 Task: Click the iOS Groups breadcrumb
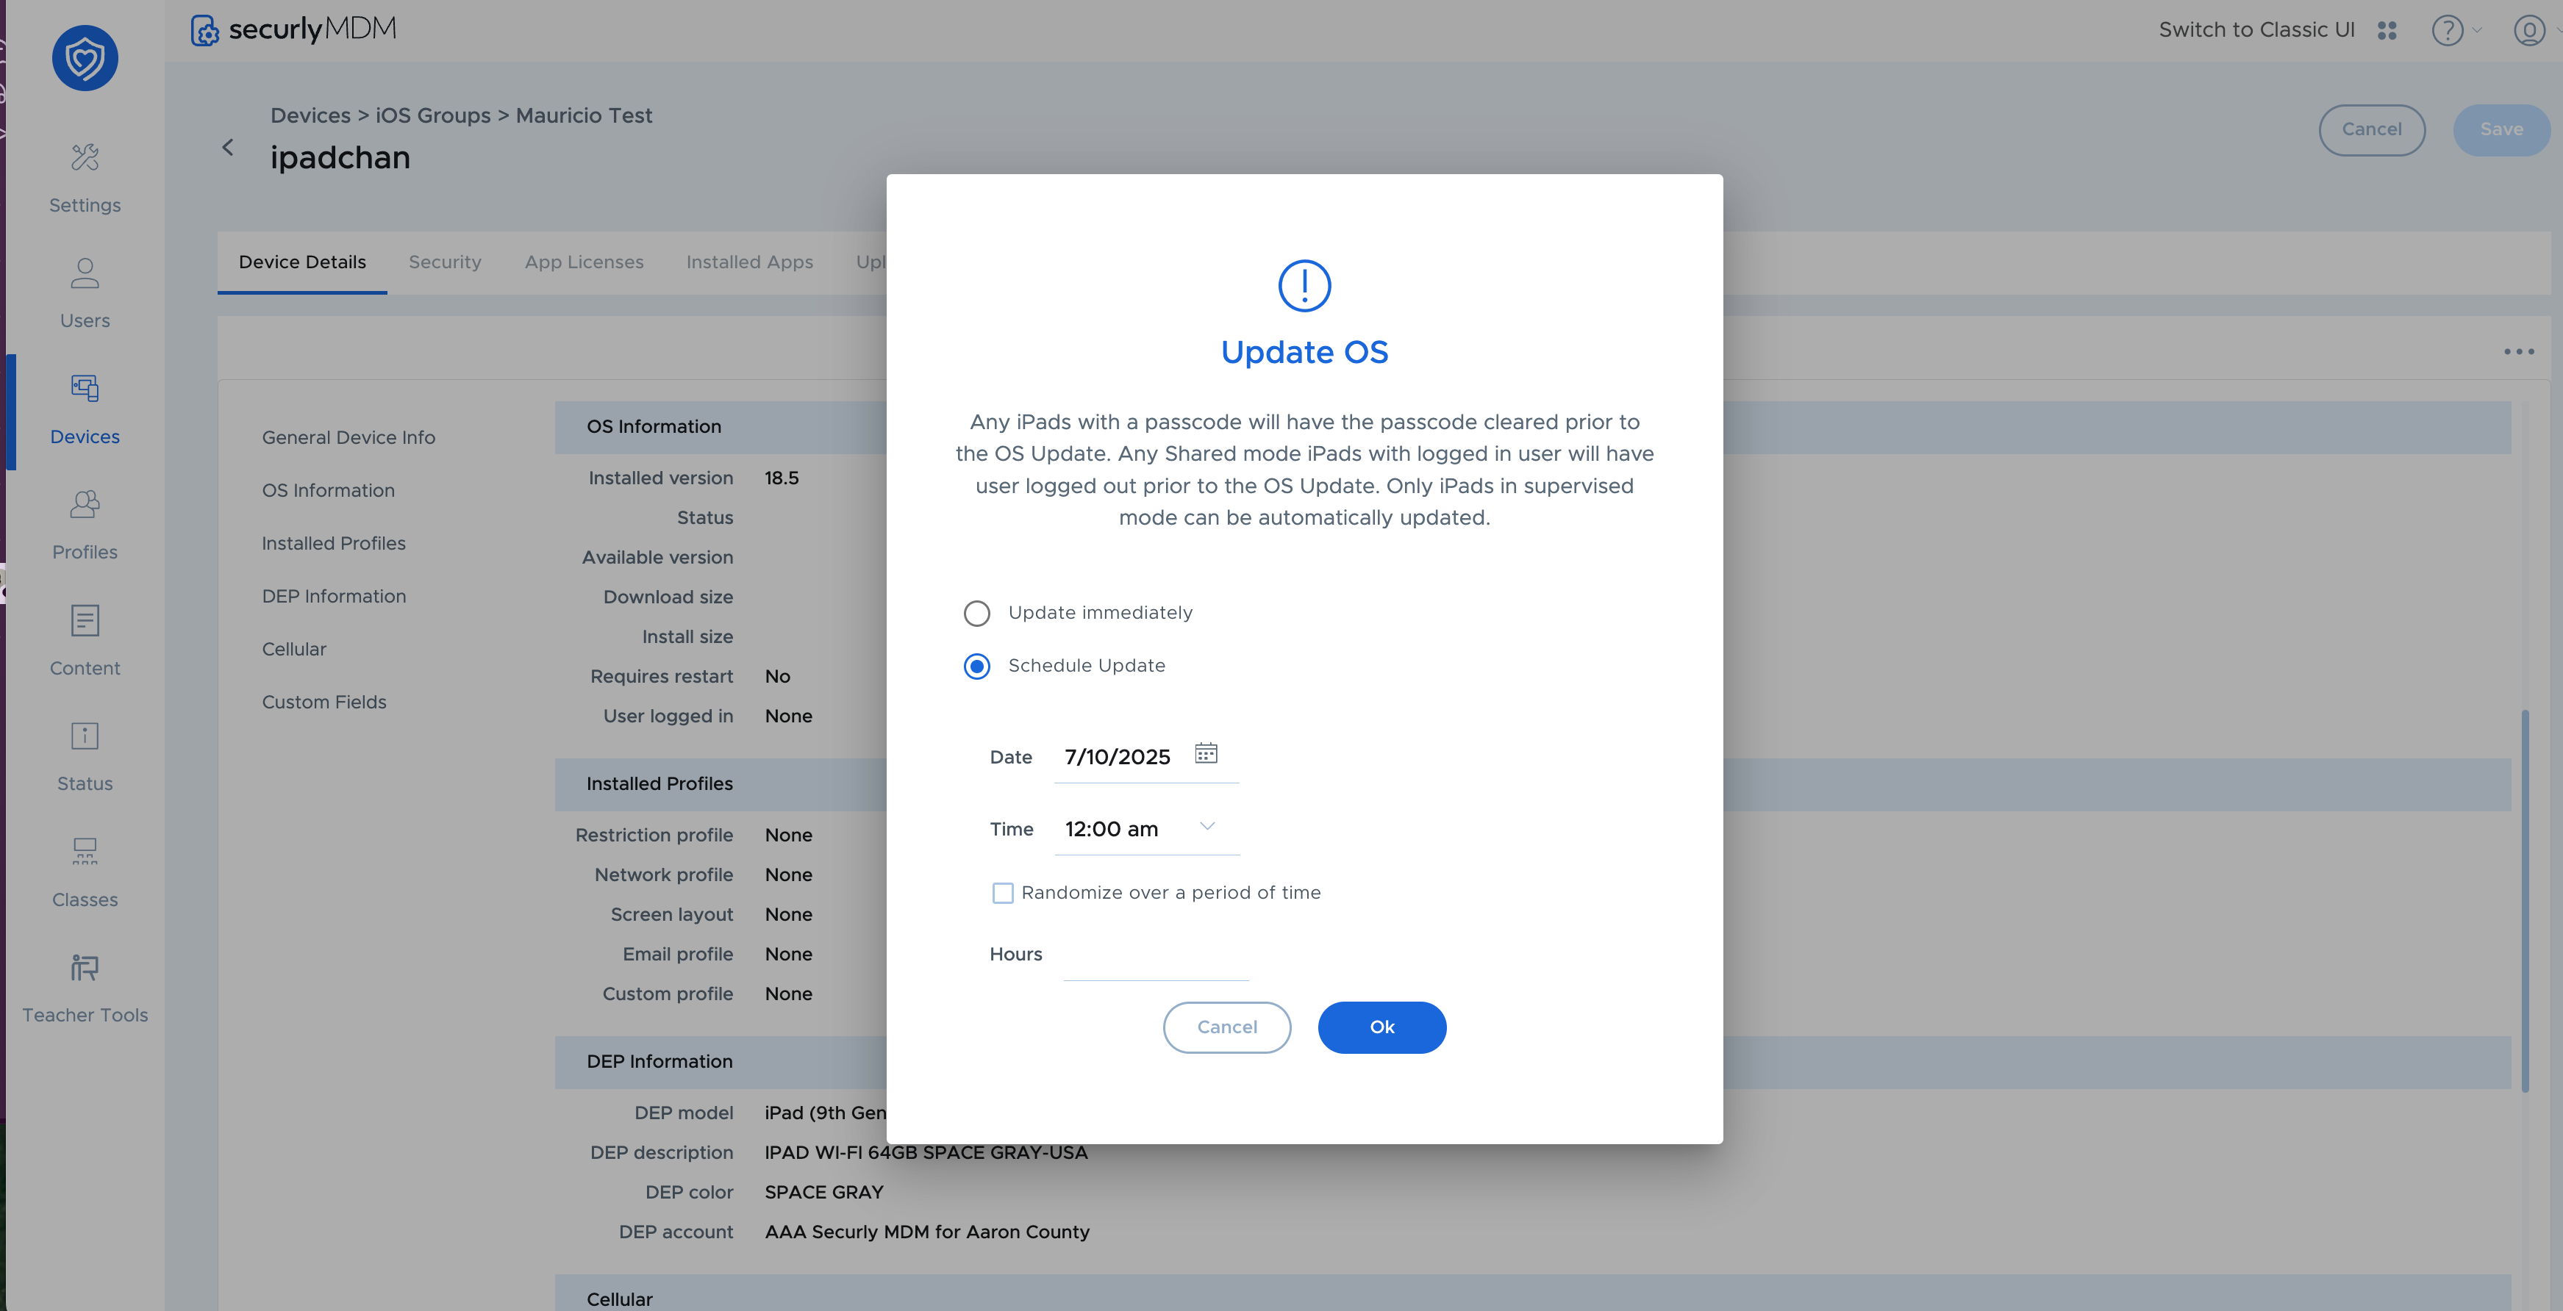[433, 115]
